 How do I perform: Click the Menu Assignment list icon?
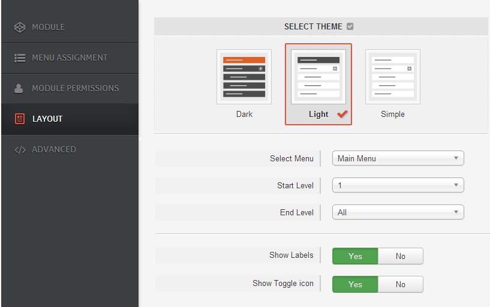(x=20, y=58)
